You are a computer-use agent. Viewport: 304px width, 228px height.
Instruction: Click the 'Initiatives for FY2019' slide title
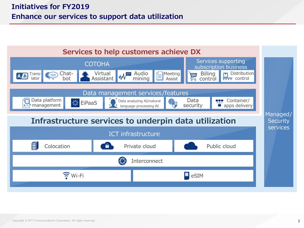[x=51, y=6]
